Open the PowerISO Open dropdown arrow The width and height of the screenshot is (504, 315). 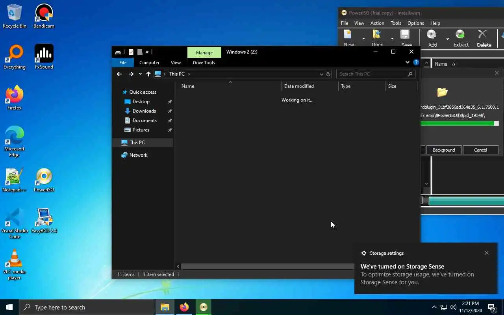pos(392,38)
